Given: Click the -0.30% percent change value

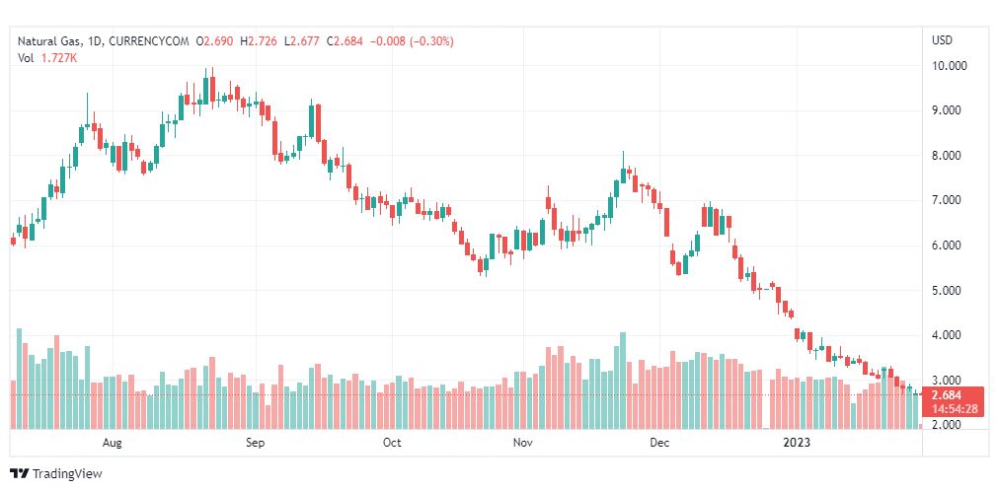Looking at the screenshot, I should pyautogui.click(x=432, y=41).
